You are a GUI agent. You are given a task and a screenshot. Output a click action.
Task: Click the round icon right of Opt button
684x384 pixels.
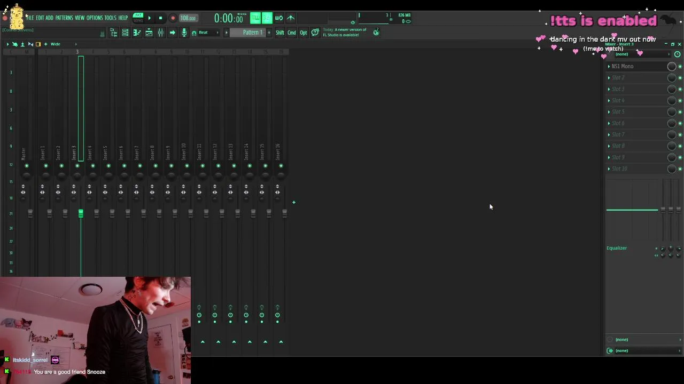click(315, 33)
